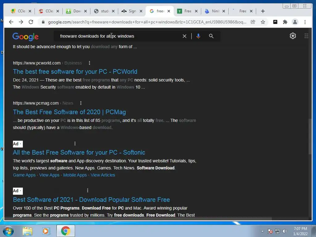
Task: Open Chrome's three-dot menu
Action: pyautogui.click(x=305, y=22)
